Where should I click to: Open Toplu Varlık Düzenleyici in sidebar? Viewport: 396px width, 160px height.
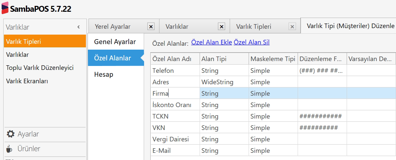click(40, 68)
